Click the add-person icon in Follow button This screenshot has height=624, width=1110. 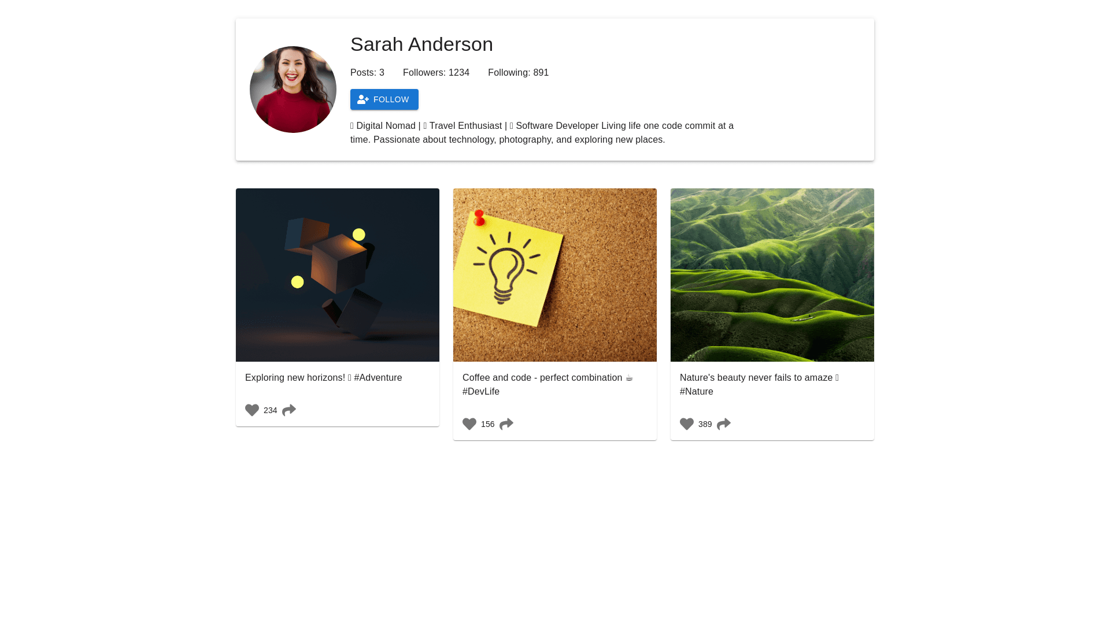tap(363, 99)
